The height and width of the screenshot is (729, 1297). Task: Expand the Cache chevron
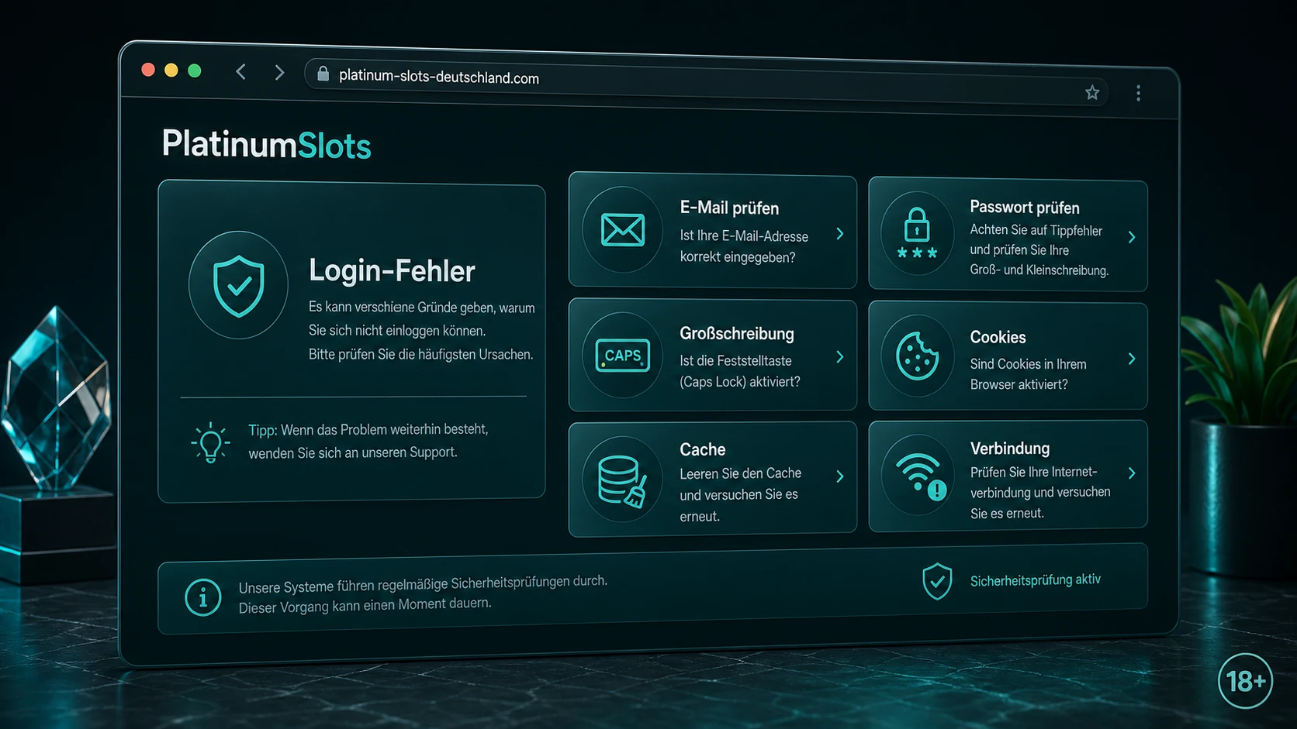[840, 476]
